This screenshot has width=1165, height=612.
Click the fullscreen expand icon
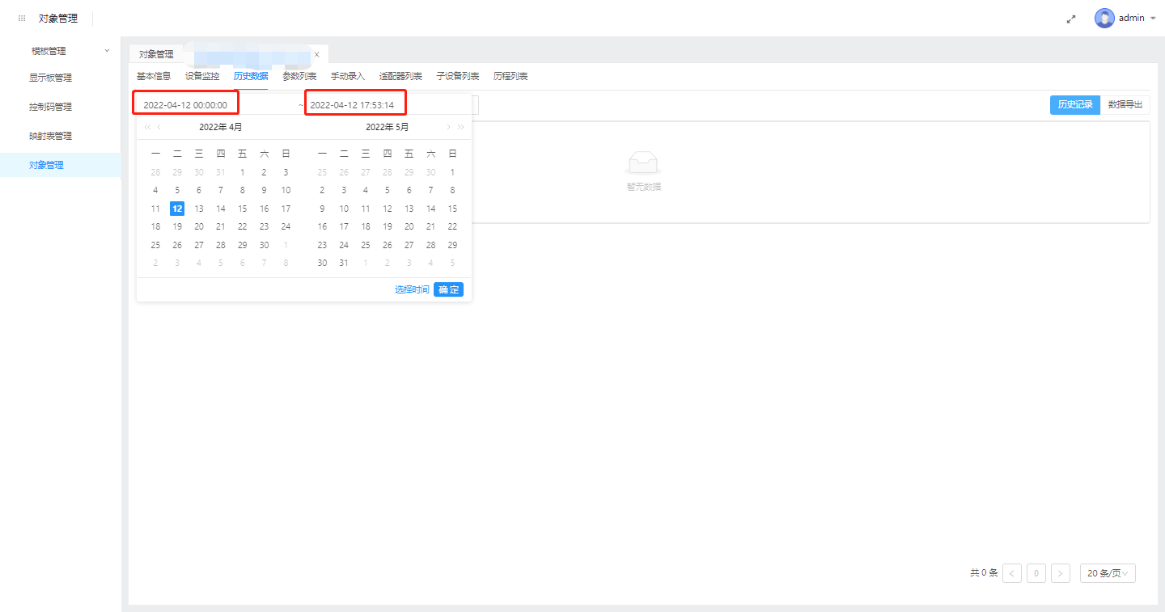coord(1071,19)
